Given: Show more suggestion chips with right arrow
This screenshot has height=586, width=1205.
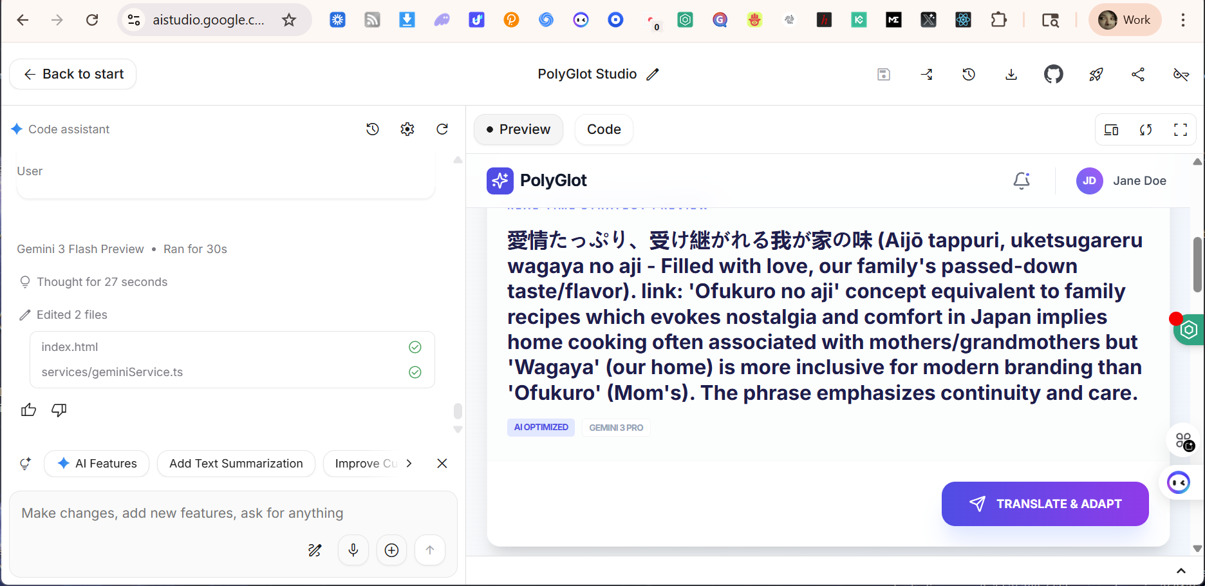Looking at the screenshot, I should point(409,464).
